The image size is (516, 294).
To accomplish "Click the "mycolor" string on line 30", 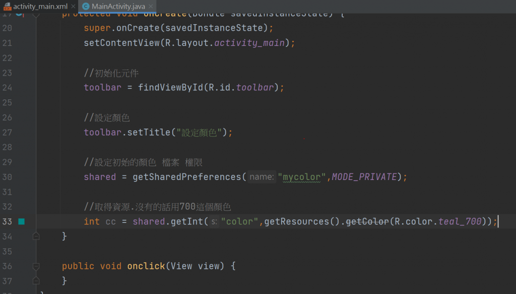I will tap(302, 177).
